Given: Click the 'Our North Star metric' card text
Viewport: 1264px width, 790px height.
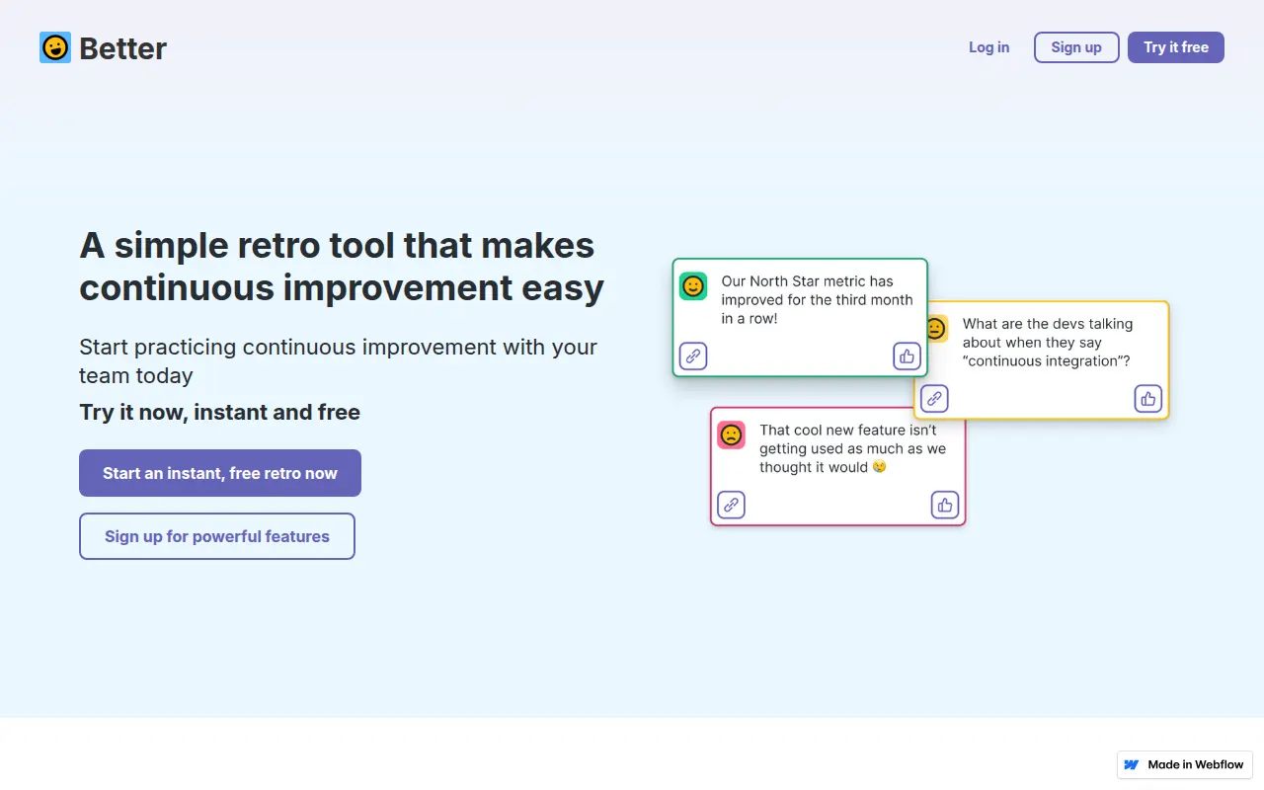Looking at the screenshot, I should [817, 300].
